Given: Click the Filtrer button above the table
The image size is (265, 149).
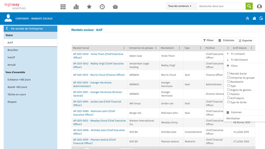Looking at the screenshot, I should [x=208, y=40].
